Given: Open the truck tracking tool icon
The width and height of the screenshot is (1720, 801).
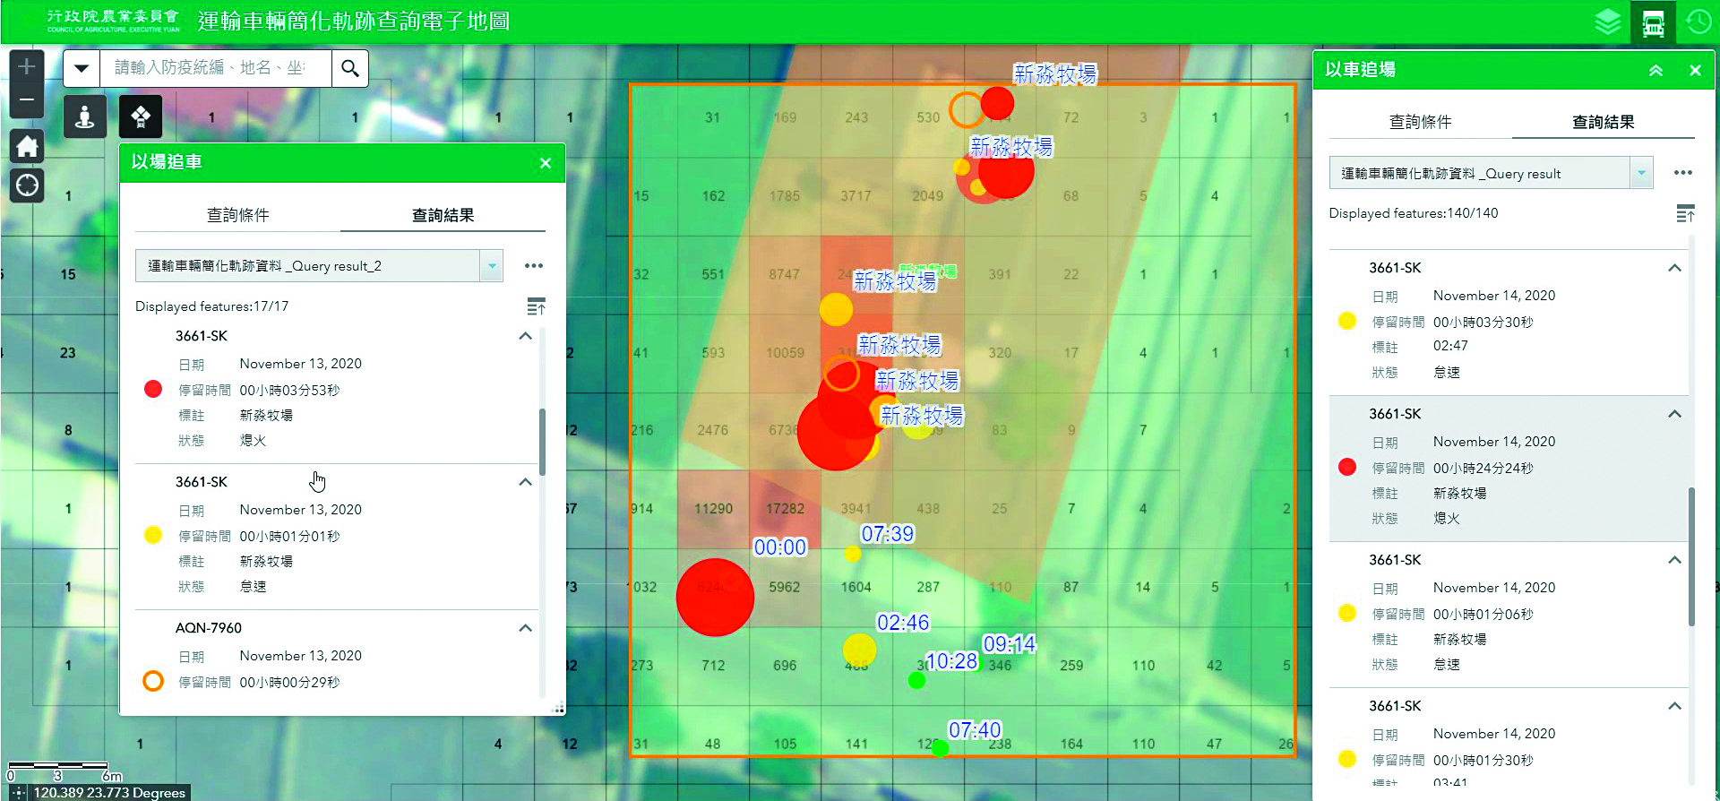Looking at the screenshot, I should pos(1654,22).
